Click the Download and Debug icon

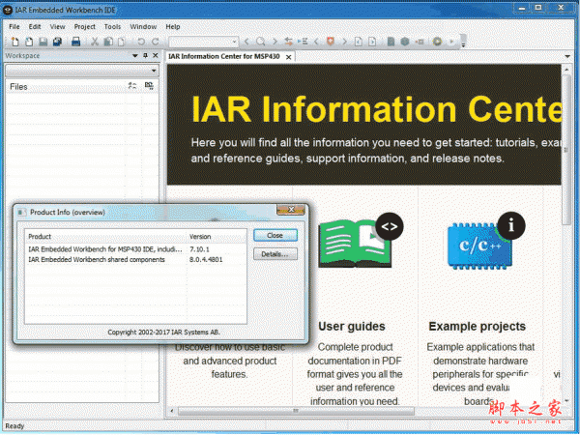(x=437, y=42)
